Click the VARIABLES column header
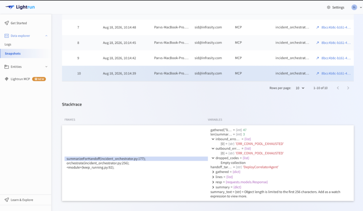This screenshot has width=363, height=211. [x=215, y=120]
